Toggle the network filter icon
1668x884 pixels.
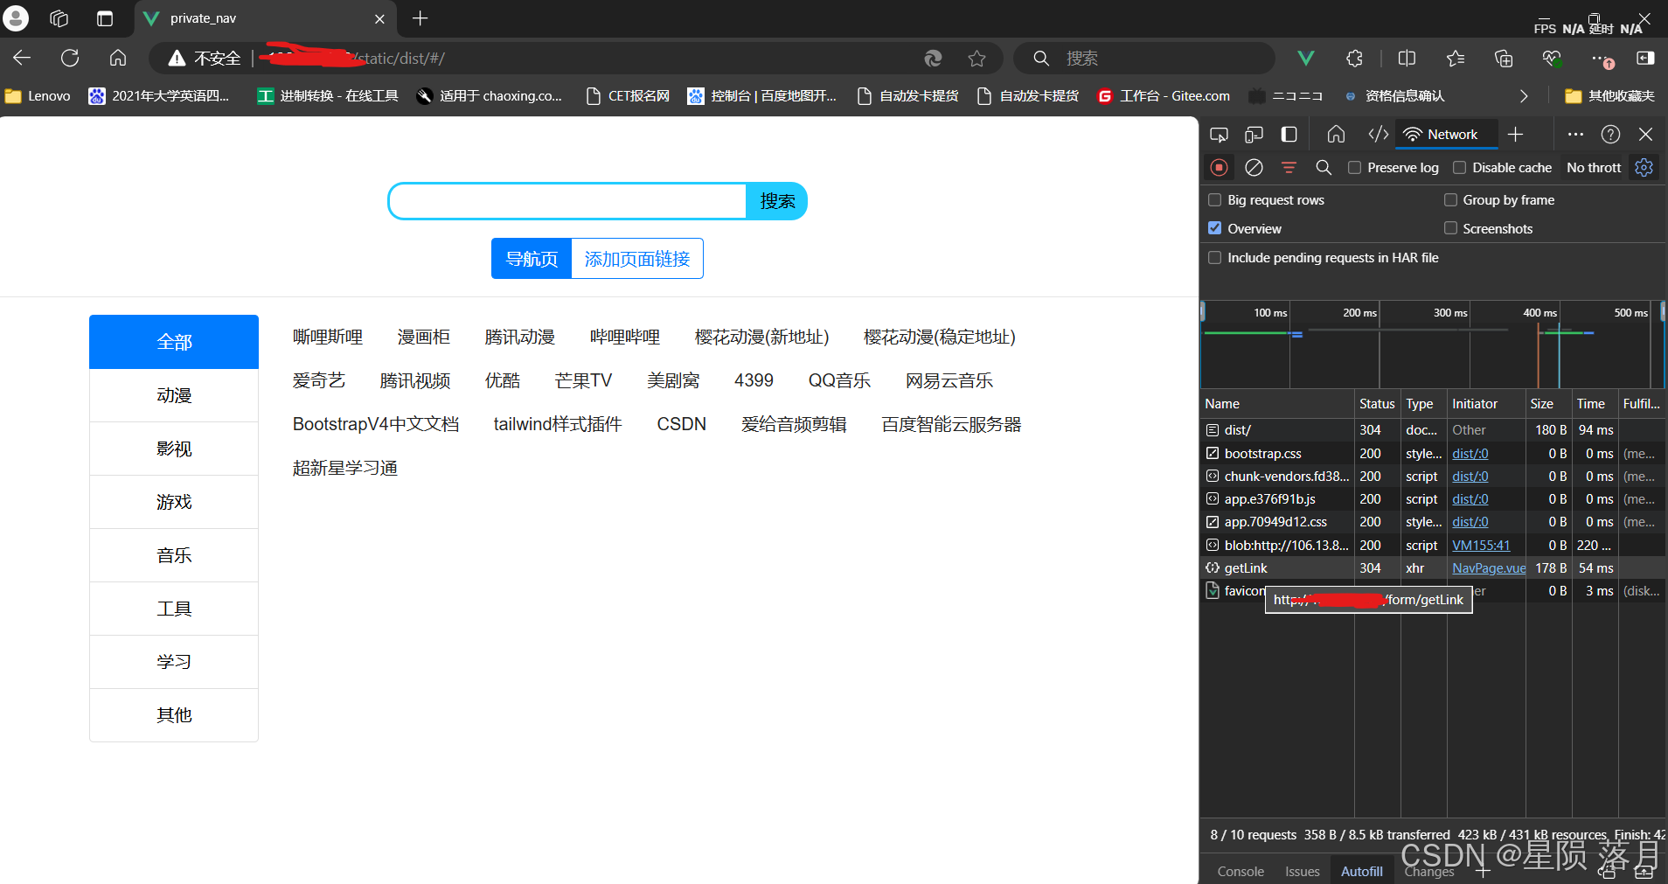(1289, 167)
